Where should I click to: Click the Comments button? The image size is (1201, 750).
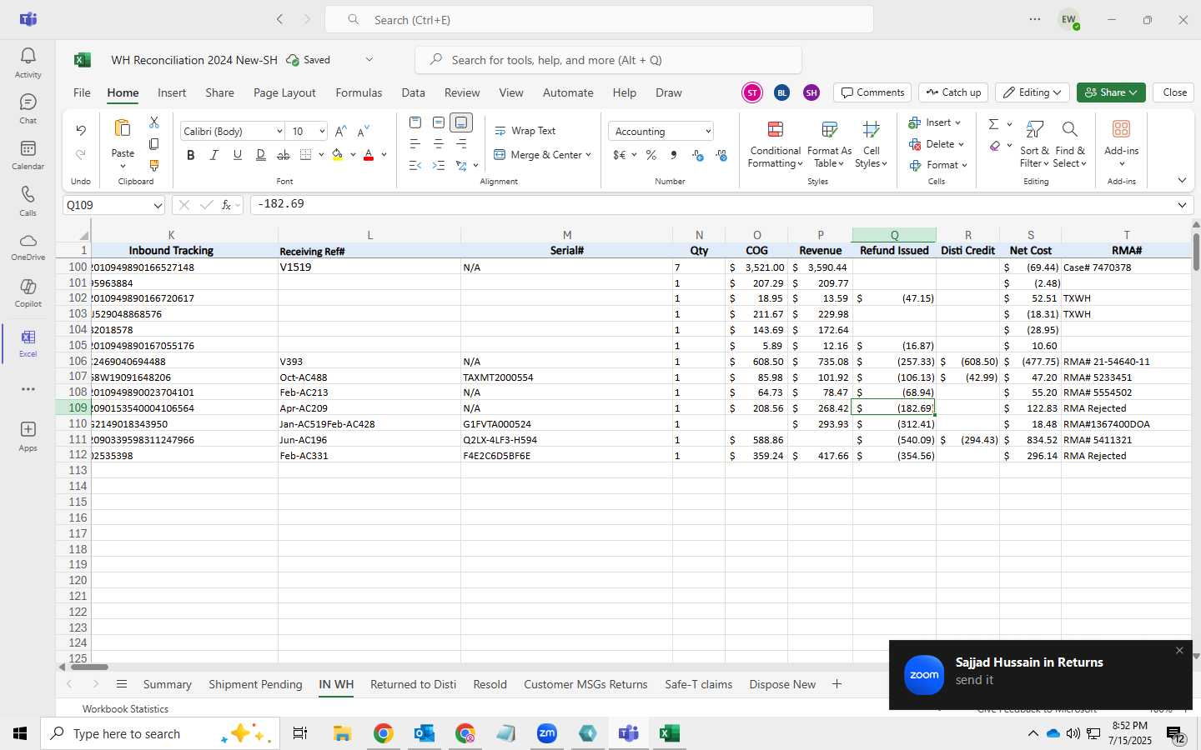click(872, 92)
